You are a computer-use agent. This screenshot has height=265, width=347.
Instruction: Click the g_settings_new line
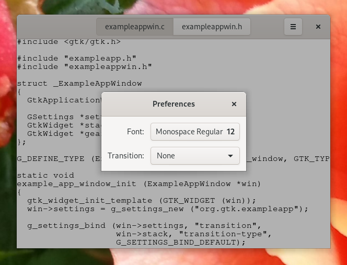coord(168,209)
